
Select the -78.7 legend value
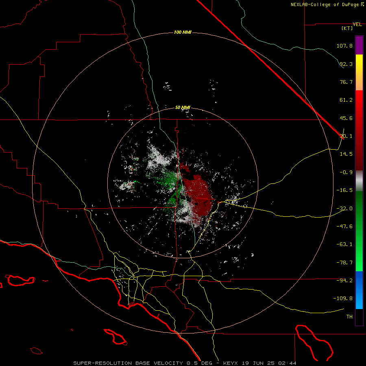point(344,263)
